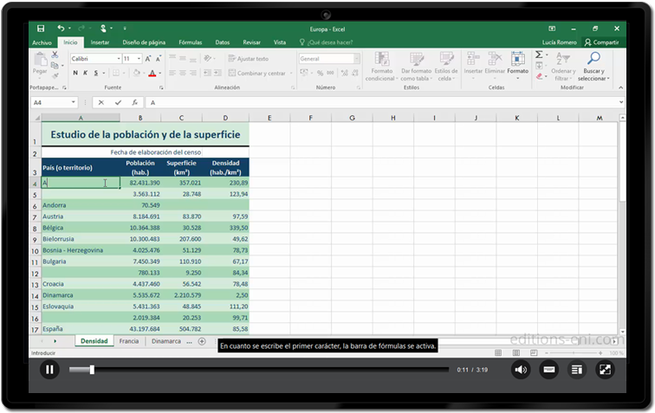Switch to the Francia sheet tab
655x413 pixels.
point(128,341)
